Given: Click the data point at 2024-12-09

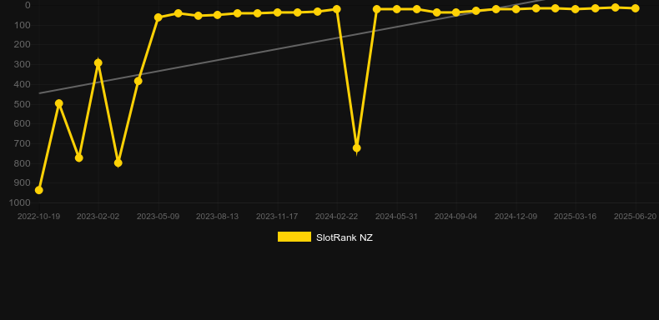Looking at the screenshot, I should (516, 9).
